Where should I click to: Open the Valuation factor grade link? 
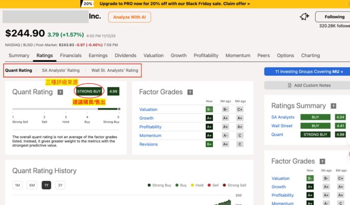coord(148,109)
